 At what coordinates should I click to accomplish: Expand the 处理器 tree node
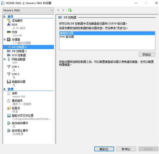5,39
